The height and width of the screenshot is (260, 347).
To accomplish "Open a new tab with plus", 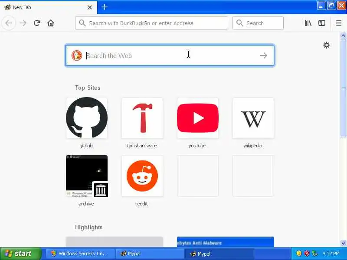I will click(105, 7).
